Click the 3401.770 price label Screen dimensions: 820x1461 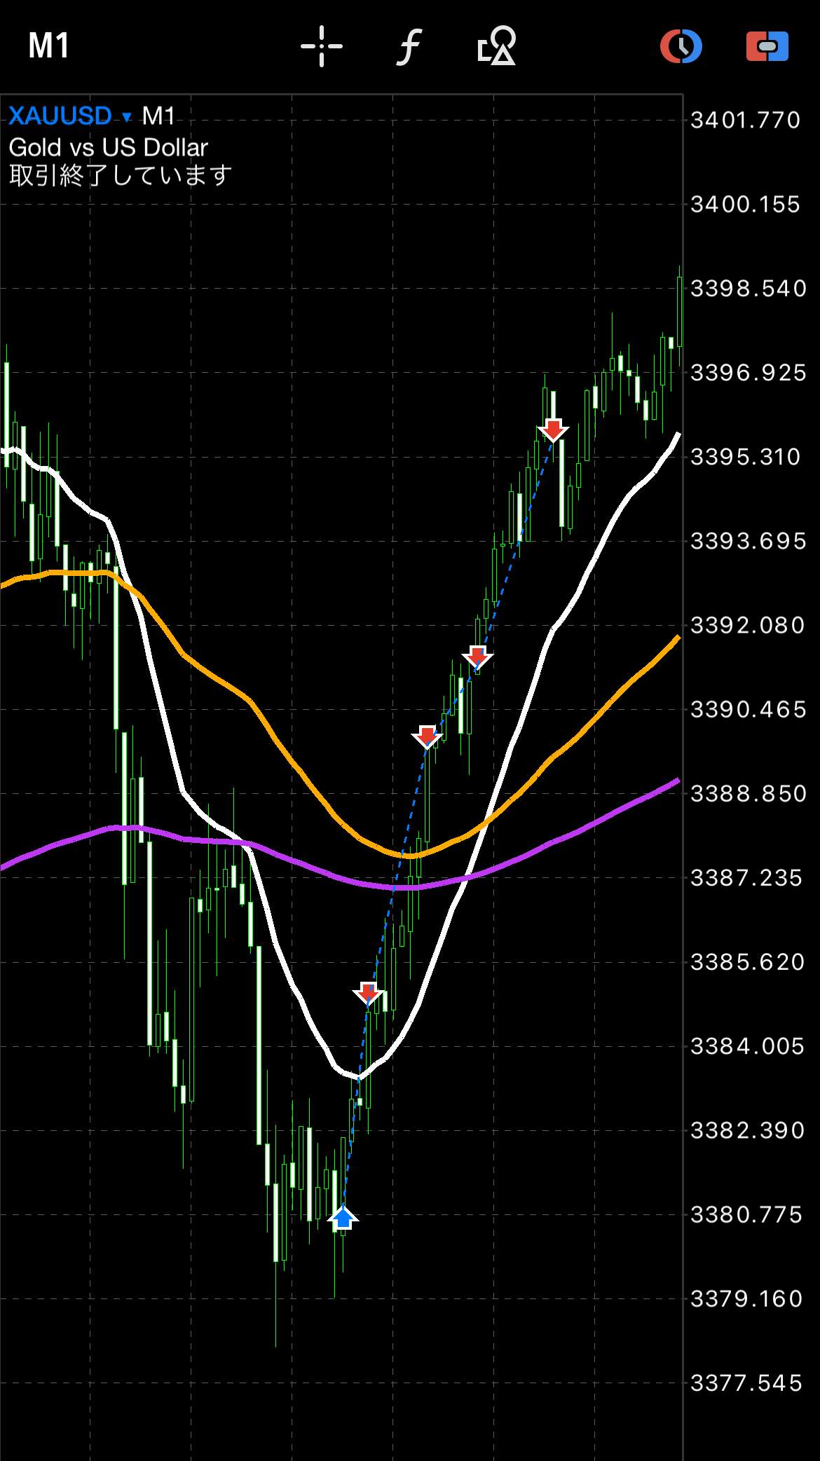pyautogui.click(x=746, y=121)
